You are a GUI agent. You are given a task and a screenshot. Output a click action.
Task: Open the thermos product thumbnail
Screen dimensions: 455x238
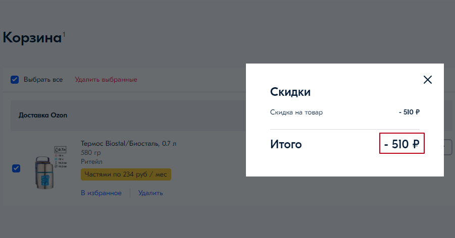[x=46, y=165]
